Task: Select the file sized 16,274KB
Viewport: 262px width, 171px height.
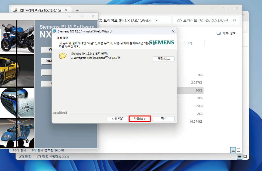Action: click(196, 122)
